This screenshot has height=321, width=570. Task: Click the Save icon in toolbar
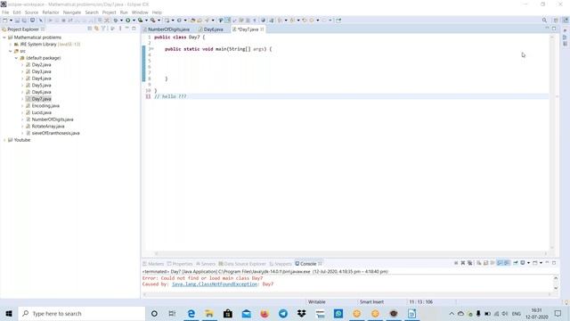point(17,21)
